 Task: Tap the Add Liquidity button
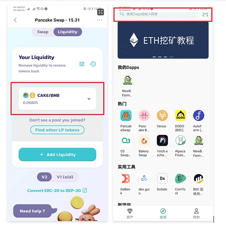(57, 154)
